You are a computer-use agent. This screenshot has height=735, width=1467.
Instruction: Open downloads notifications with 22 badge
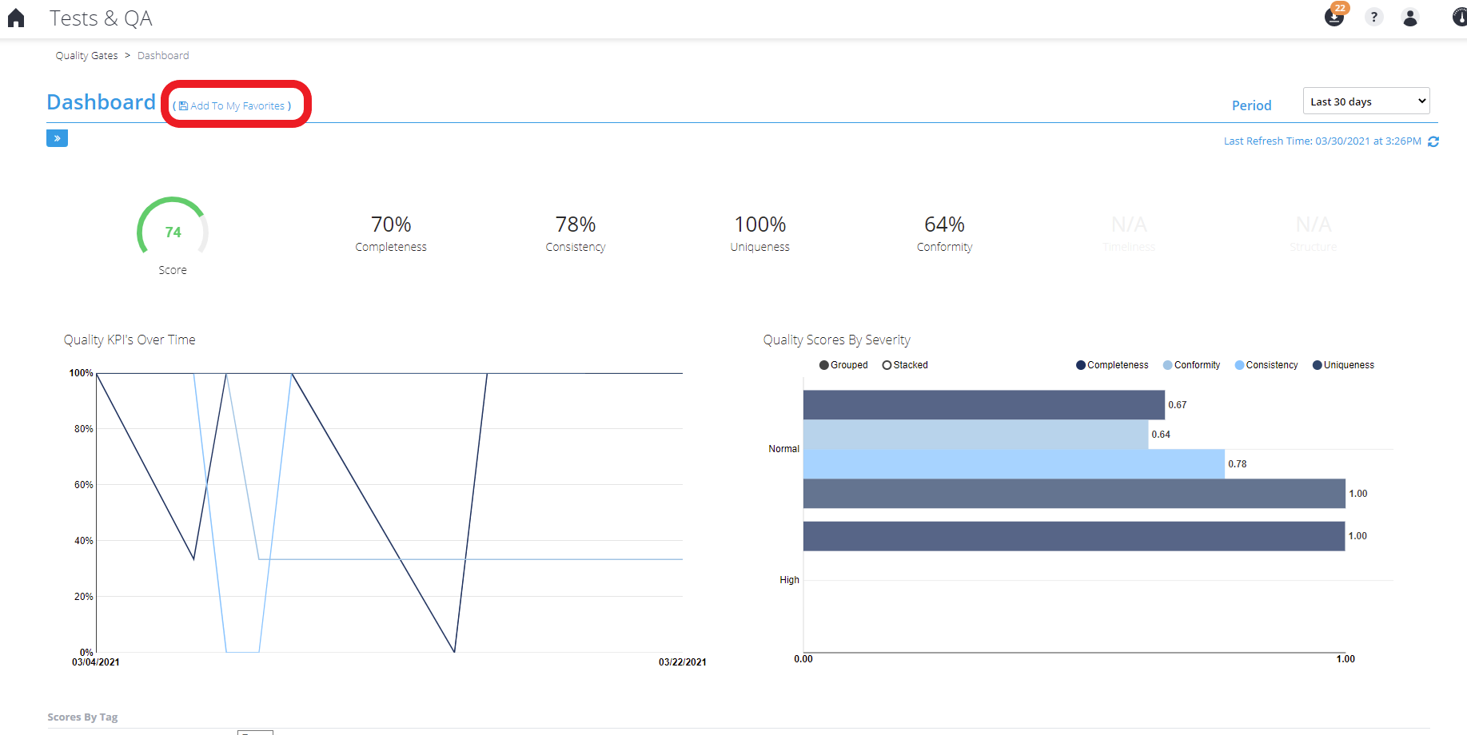[x=1335, y=15]
